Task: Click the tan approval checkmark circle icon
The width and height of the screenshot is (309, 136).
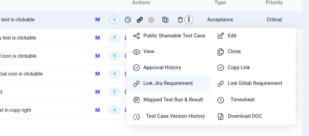Action: (151, 20)
